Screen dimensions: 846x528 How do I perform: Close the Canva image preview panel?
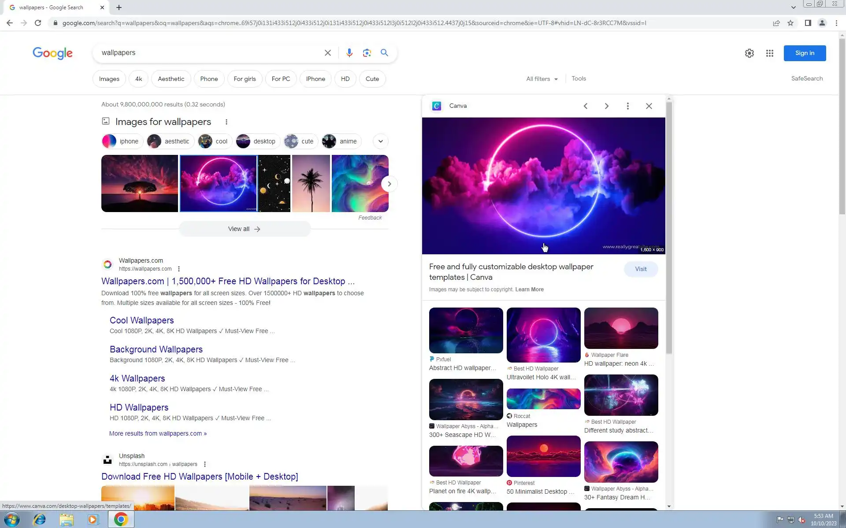649,106
